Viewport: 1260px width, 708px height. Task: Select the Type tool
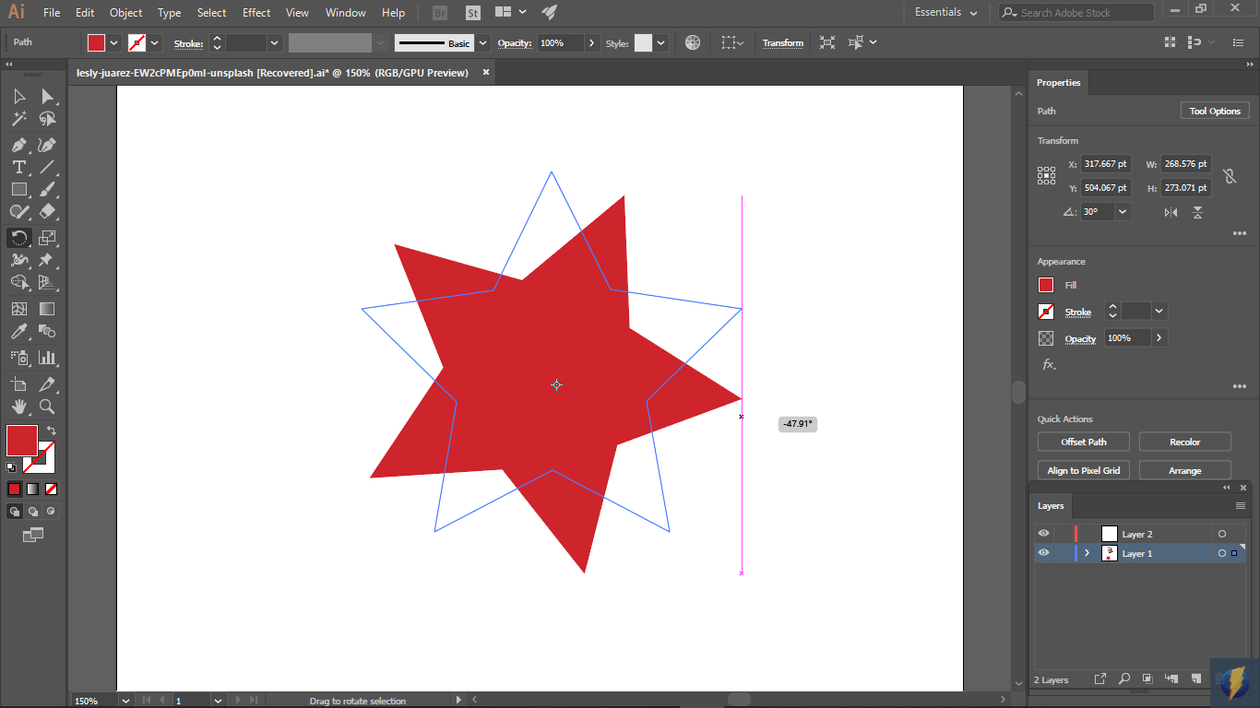point(18,167)
